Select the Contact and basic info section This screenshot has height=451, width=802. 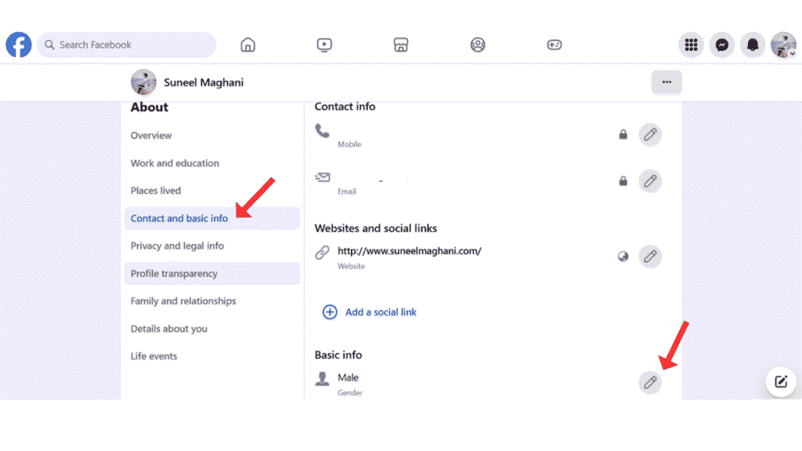[x=179, y=218]
